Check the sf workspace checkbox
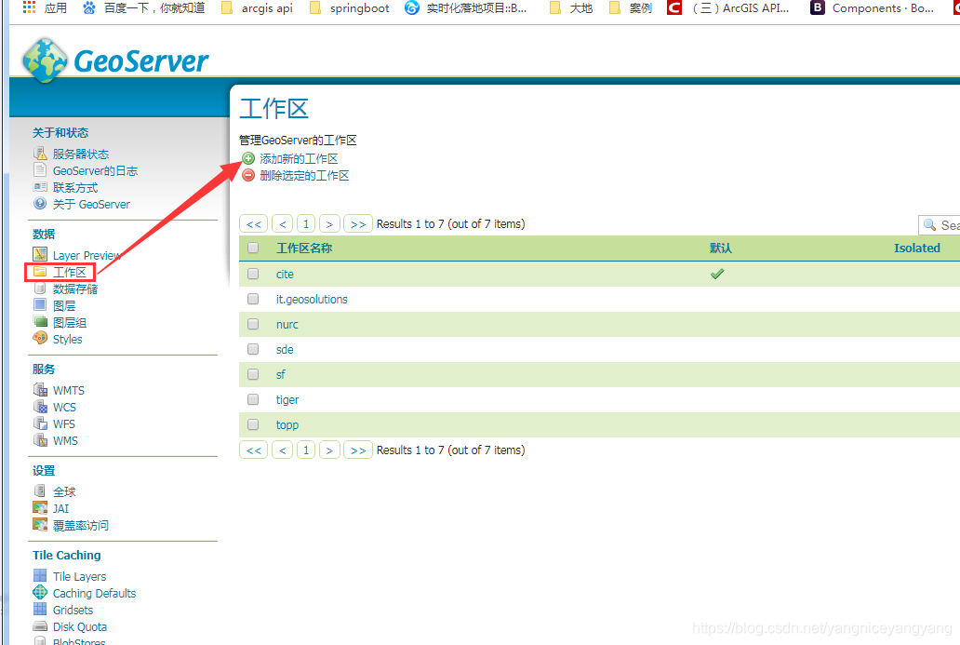This screenshot has height=645, width=960. pyautogui.click(x=253, y=374)
